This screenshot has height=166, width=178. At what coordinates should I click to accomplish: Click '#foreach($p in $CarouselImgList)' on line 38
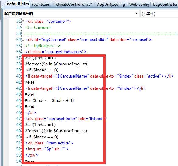tap(56, 64)
